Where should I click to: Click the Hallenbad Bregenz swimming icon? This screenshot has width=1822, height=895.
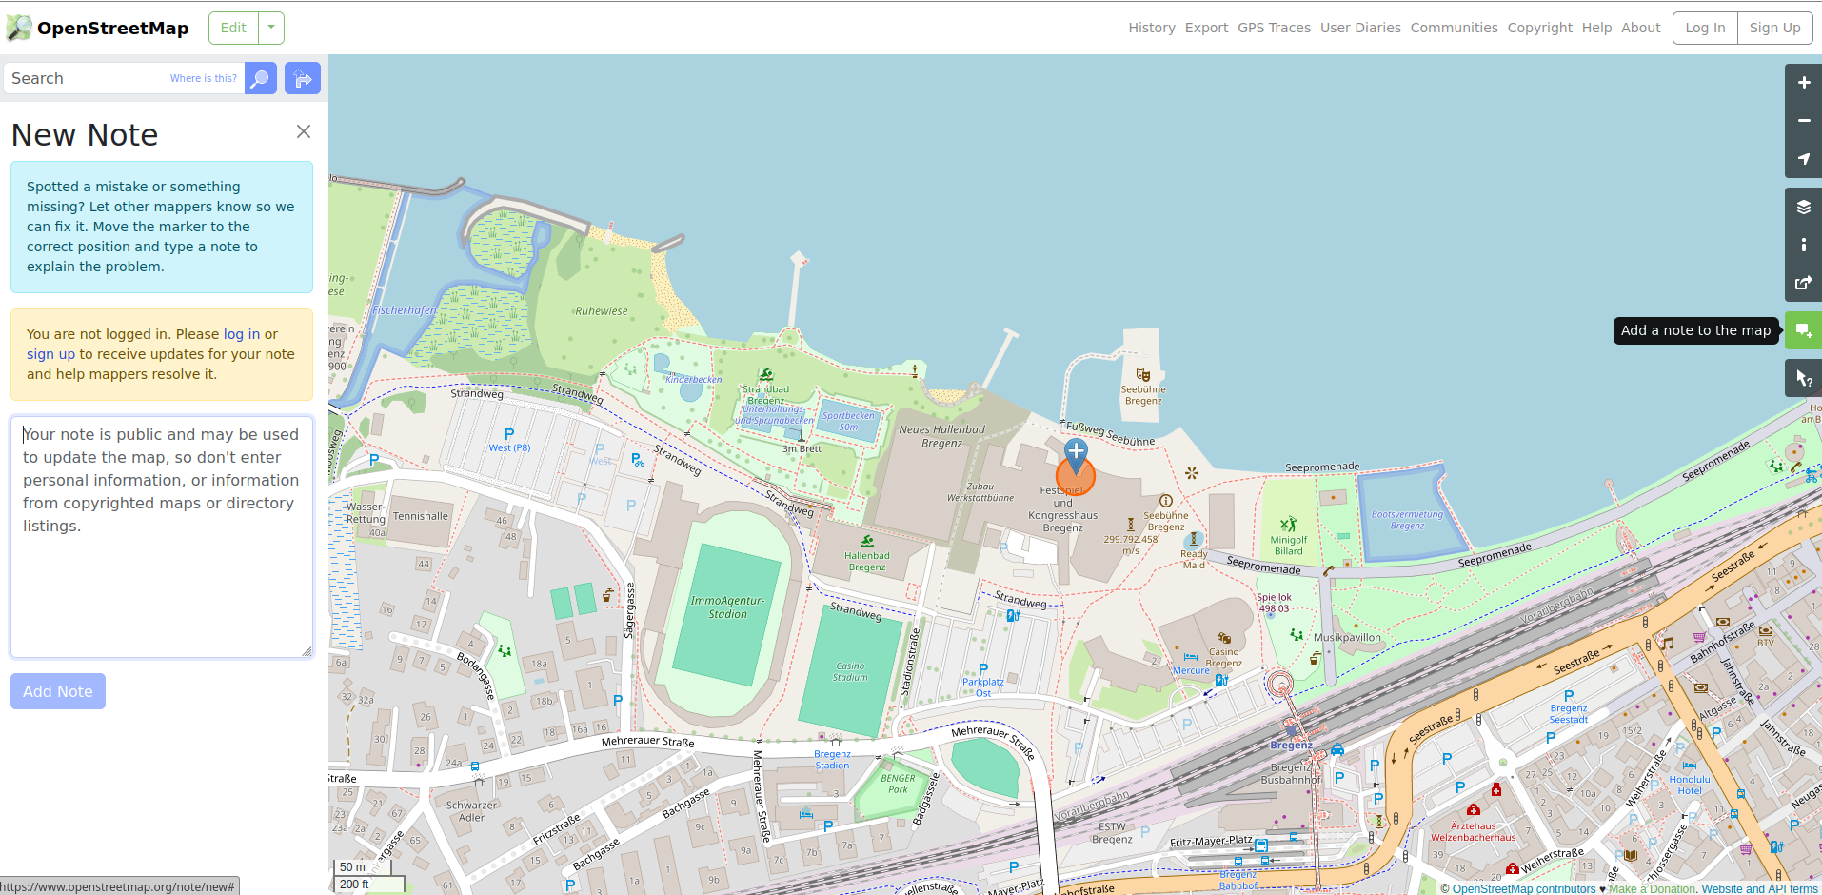[867, 542]
